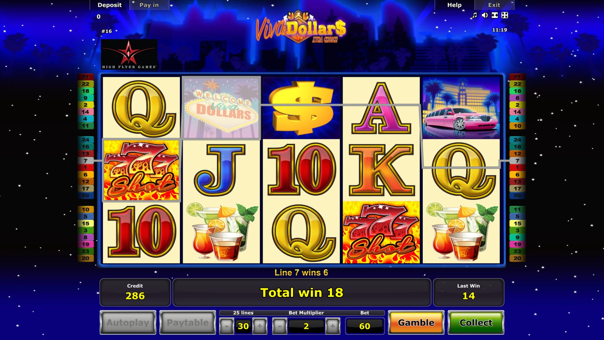This screenshot has width=604, height=340.
Task: Toggle the music note icon
Action: 475,15
